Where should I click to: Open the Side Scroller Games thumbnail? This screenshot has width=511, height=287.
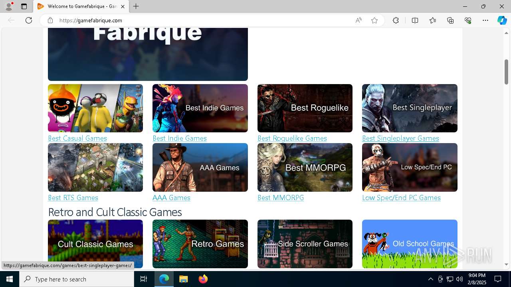(x=305, y=244)
